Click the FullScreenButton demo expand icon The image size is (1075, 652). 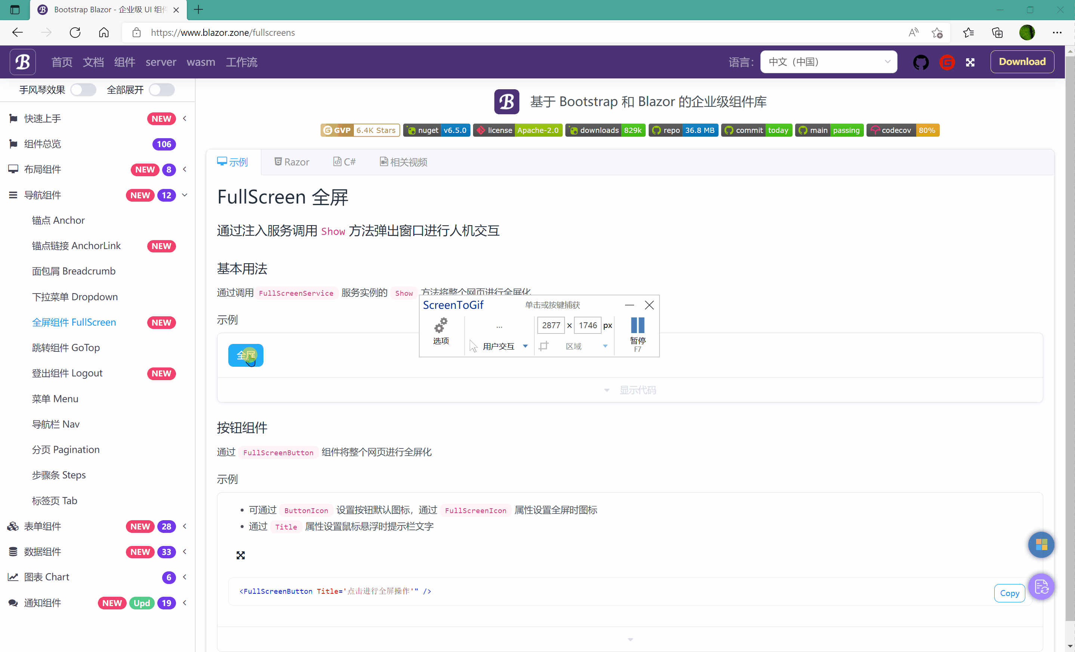click(x=240, y=555)
